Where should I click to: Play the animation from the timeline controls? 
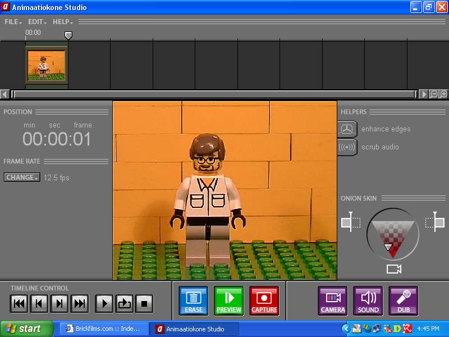[104, 303]
